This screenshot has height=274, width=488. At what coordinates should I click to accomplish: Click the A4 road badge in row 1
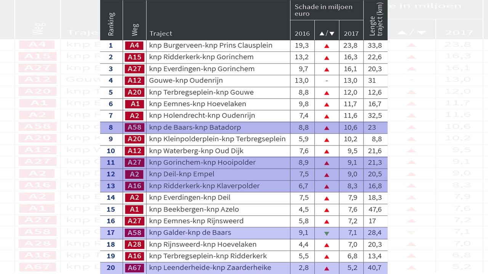(134, 46)
